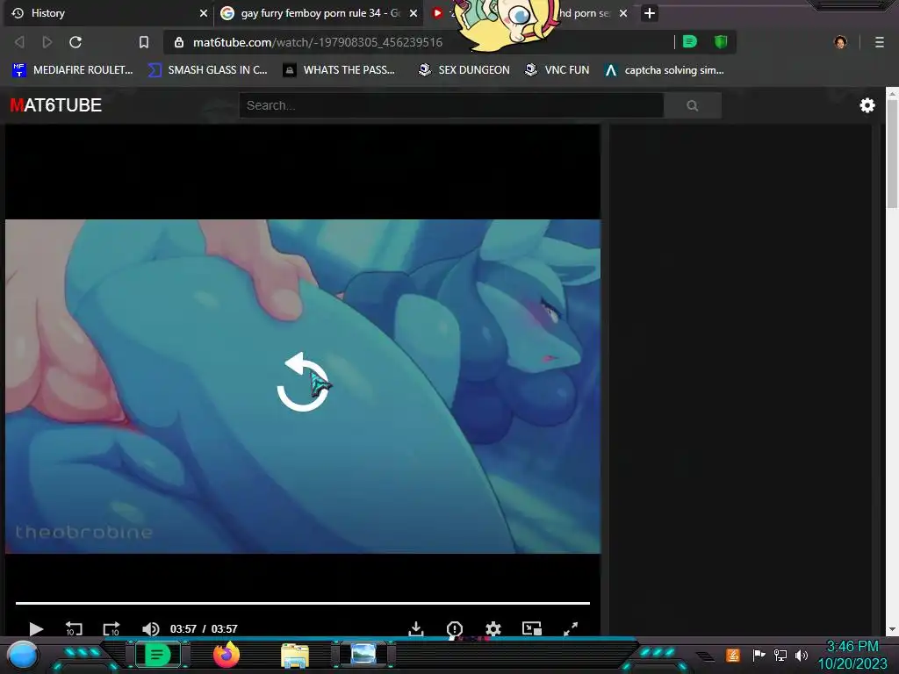Click on the video progress bar

tap(303, 603)
